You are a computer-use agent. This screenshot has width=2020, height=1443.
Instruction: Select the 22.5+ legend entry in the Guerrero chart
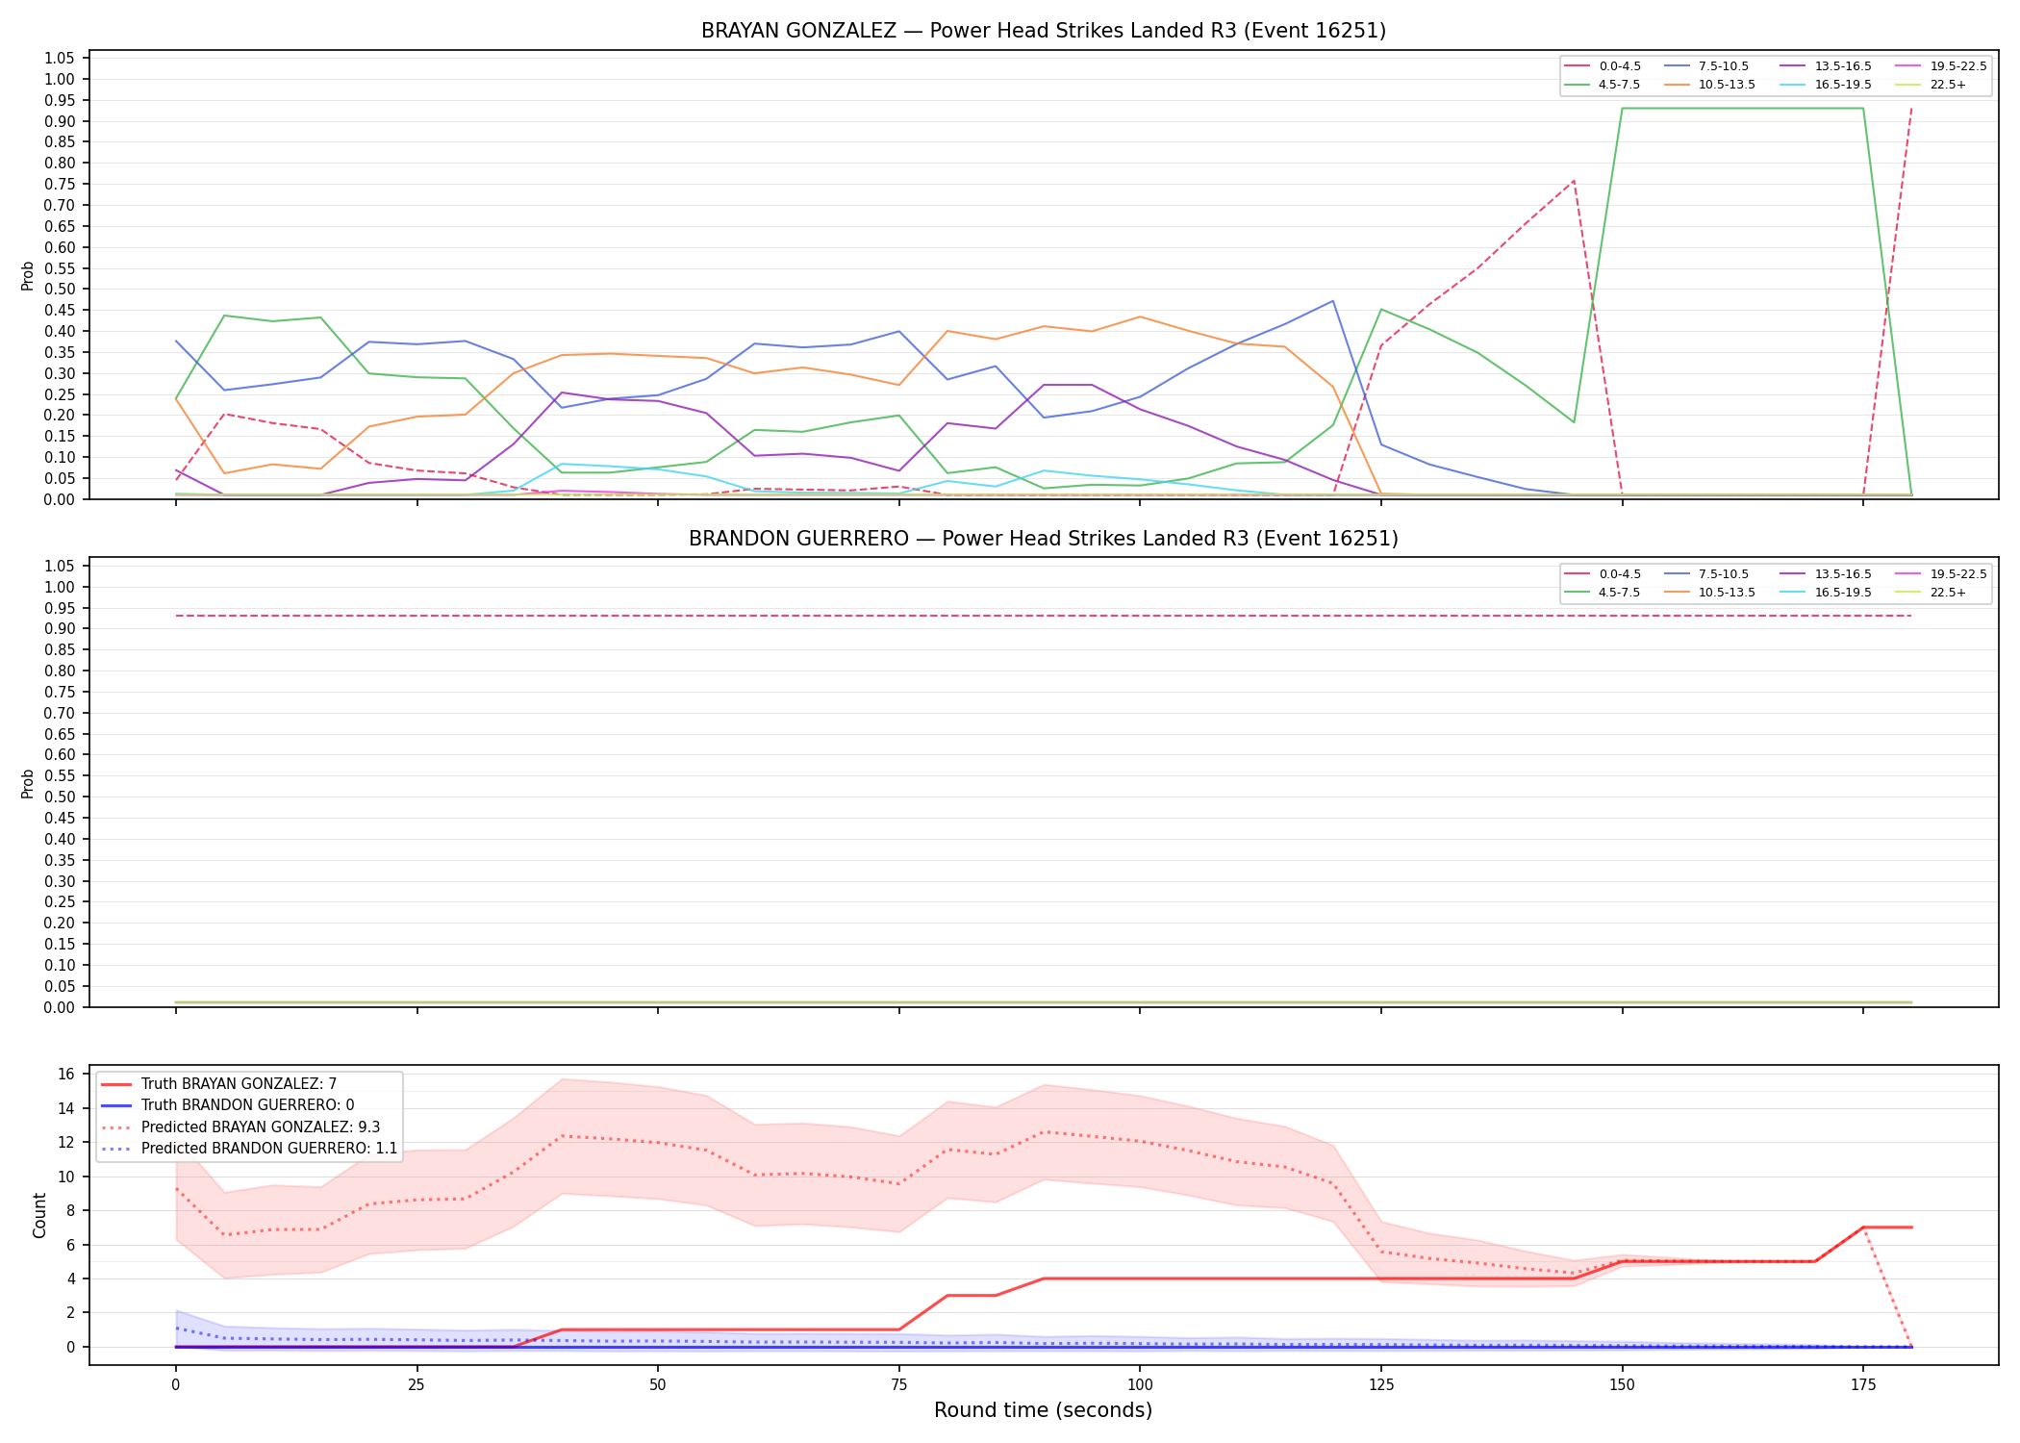1932,593
